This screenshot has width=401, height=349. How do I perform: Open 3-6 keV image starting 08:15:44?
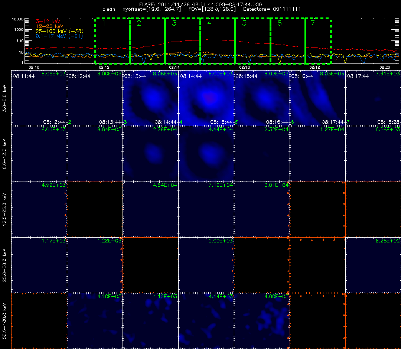[x=262, y=98]
